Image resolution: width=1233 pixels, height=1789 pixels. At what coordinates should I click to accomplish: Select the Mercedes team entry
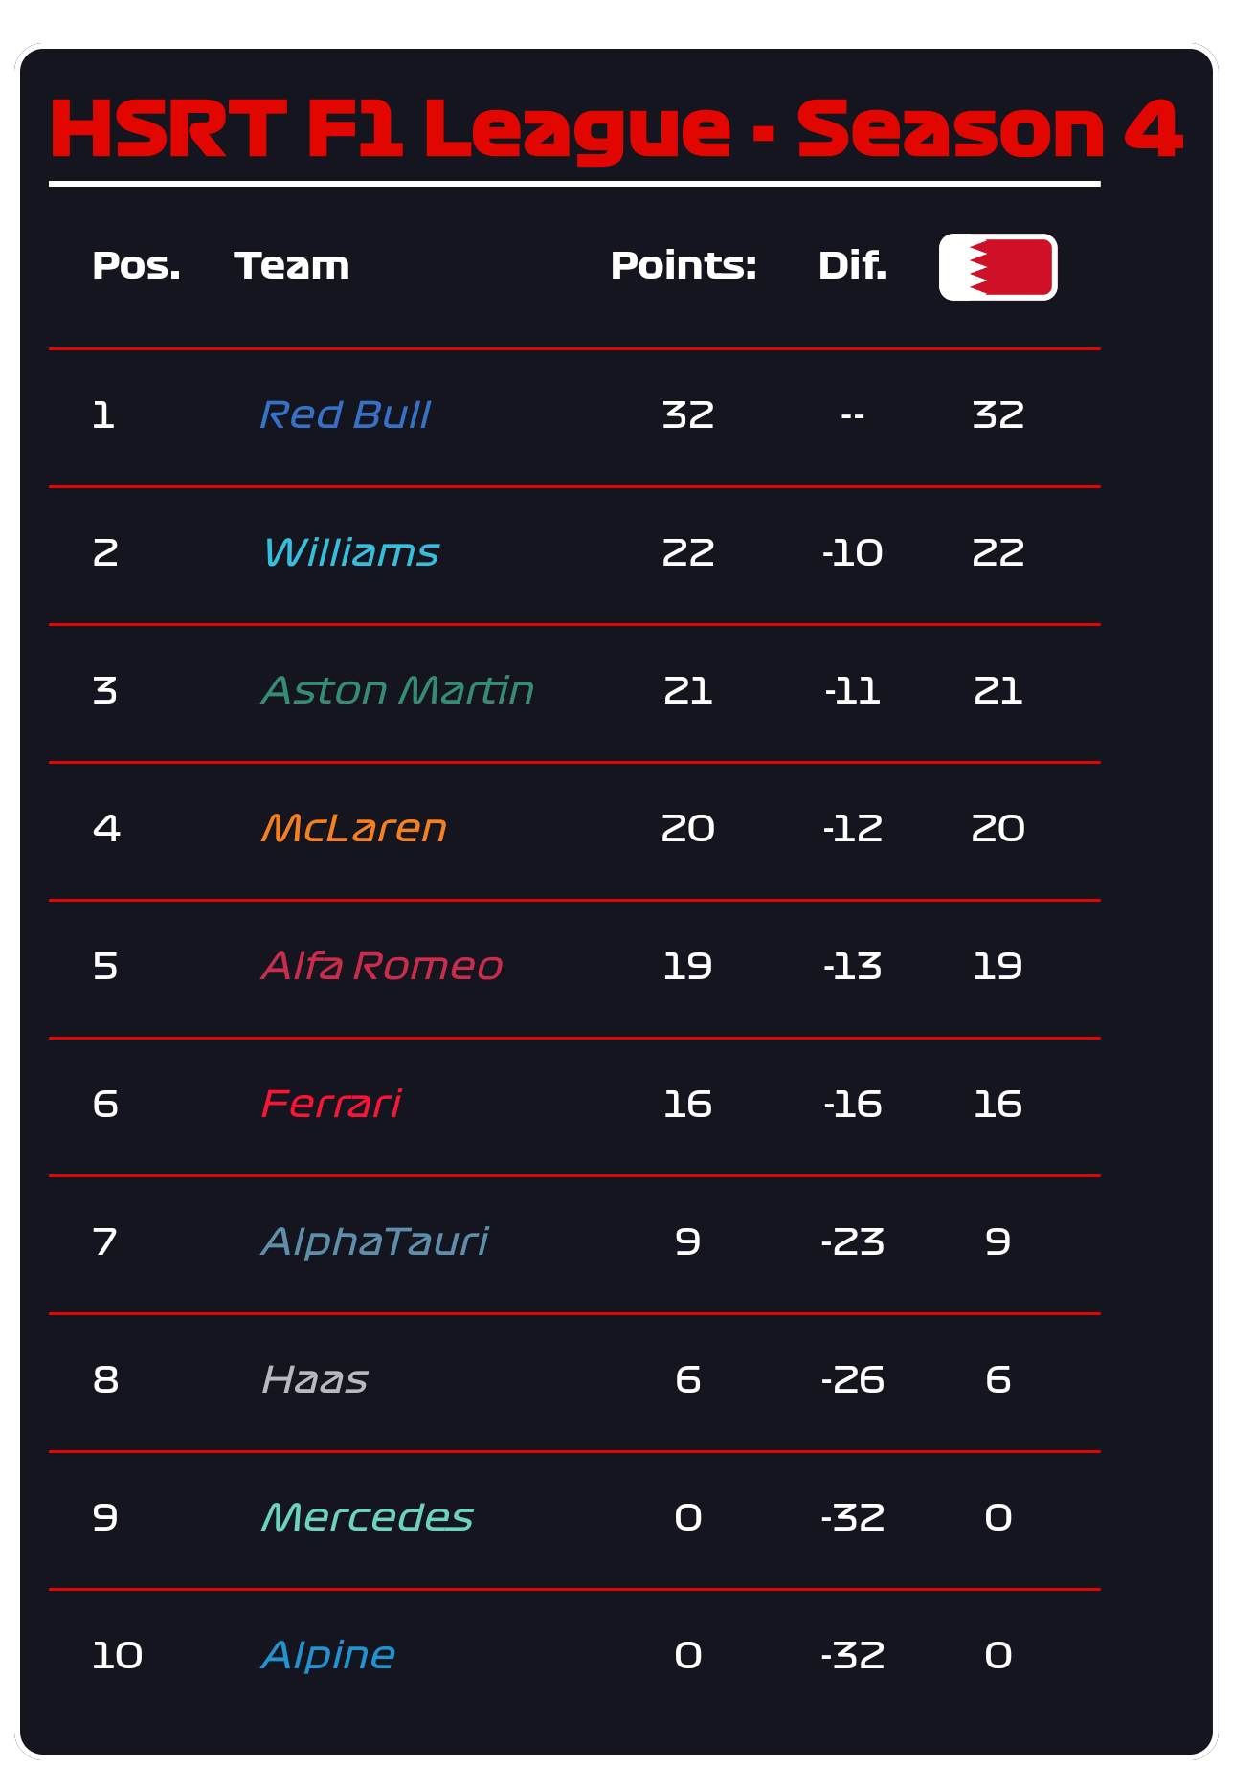click(x=368, y=1518)
